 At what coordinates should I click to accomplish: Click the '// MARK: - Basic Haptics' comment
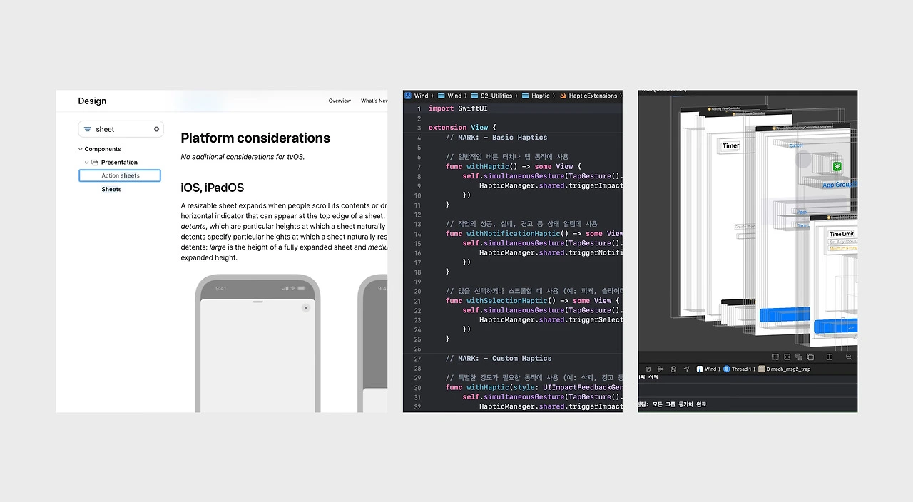(x=496, y=137)
